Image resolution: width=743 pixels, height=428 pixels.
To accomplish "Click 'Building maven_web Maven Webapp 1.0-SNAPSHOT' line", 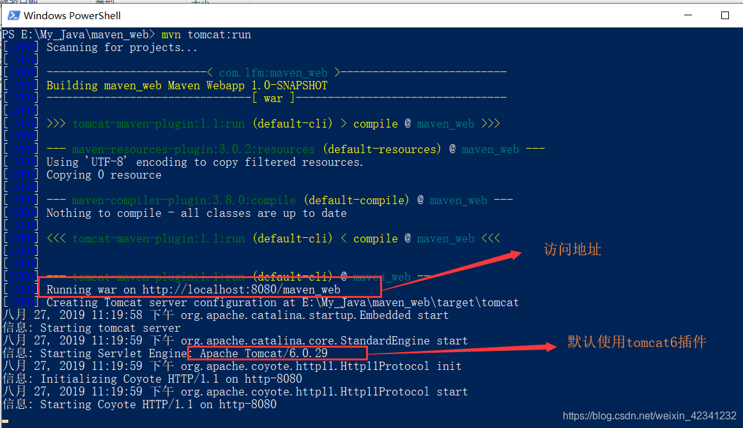I will click(x=187, y=85).
